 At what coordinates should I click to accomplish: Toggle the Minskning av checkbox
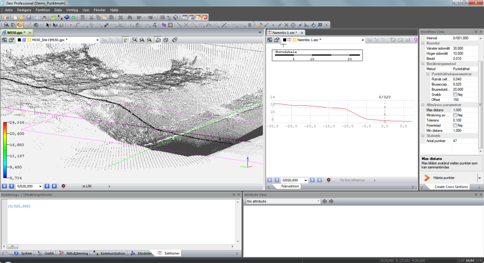[x=455, y=115]
